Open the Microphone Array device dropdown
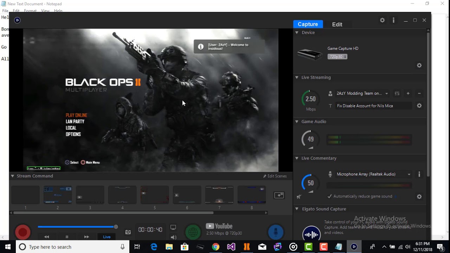Viewport: 450px width, 253px height. click(373, 174)
